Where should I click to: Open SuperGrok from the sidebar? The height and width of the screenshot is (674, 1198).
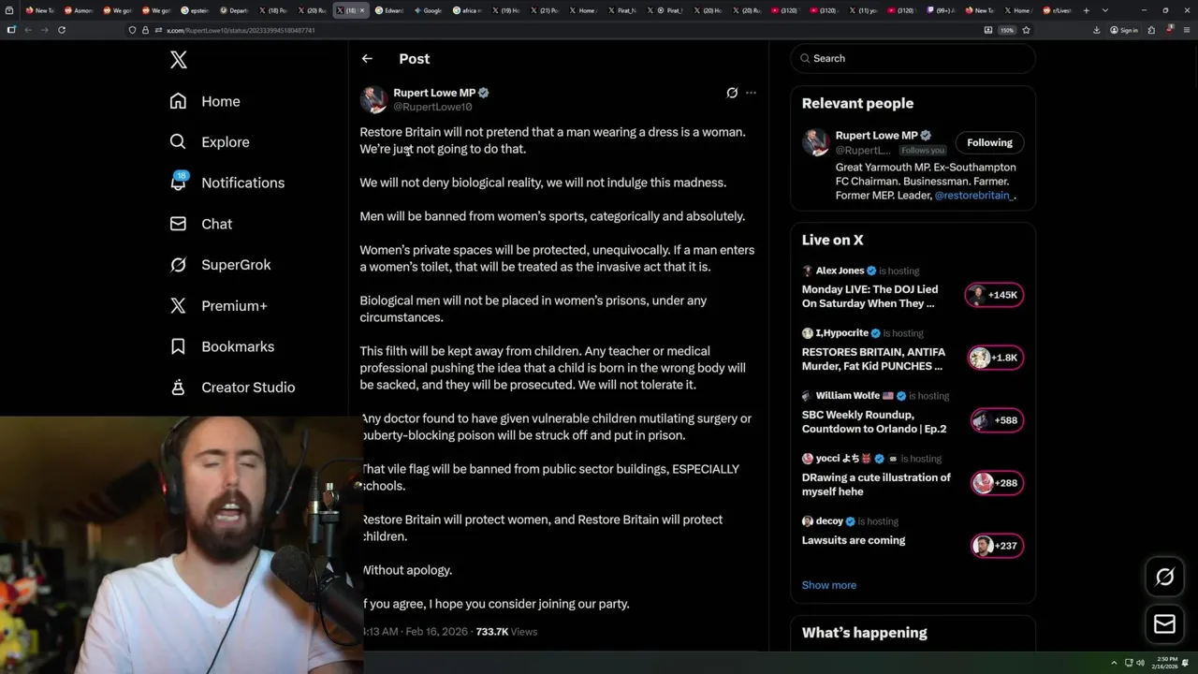(x=220, y=265)
